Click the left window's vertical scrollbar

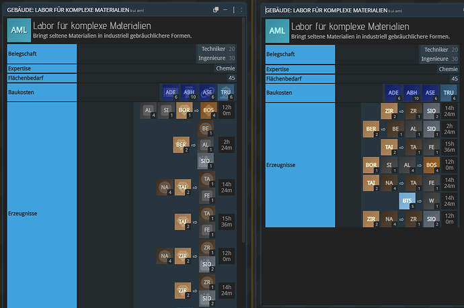click(x=243, y=130)
